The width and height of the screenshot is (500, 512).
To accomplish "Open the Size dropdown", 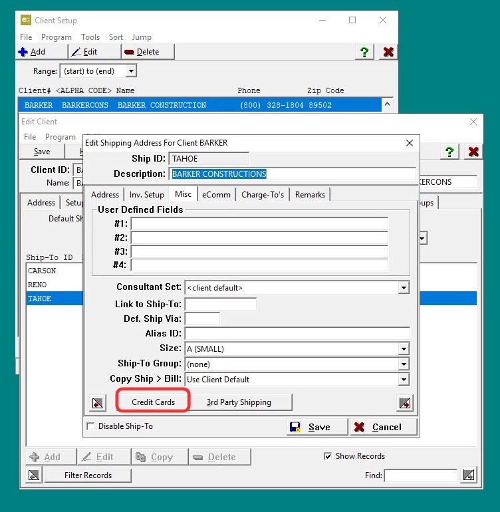I will [x=404, y=348].
